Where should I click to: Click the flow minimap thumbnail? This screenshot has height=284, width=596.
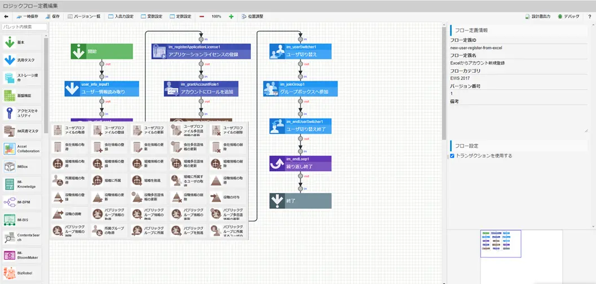500,243
